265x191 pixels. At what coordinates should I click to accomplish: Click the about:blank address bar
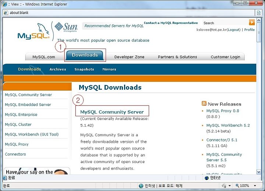[x=128, y=13]
